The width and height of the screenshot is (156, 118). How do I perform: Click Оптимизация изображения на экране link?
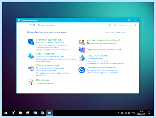pyautogui.click(x=102, y=73)
